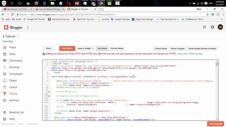Switch to Preview theme tab

[117, 48]
